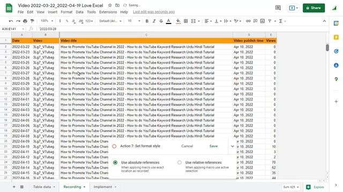The width and height of the screenshot is (343, 192).
Task: Print the spreadsheet using the printer icon
Action: point(25,21)
